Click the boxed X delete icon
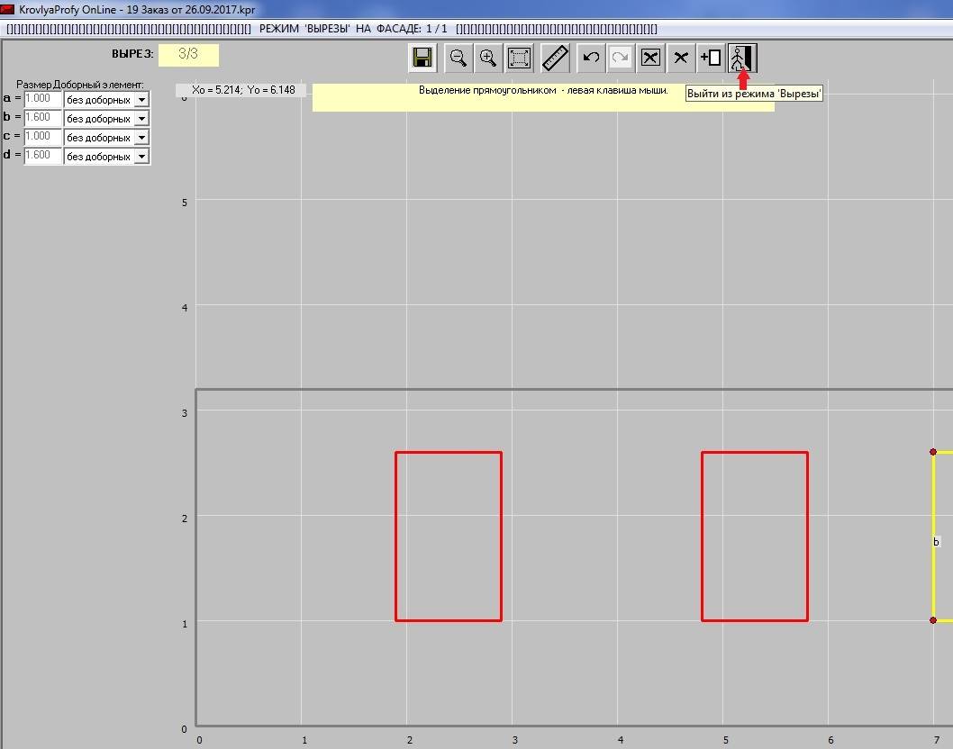 (x=650, y=59)
